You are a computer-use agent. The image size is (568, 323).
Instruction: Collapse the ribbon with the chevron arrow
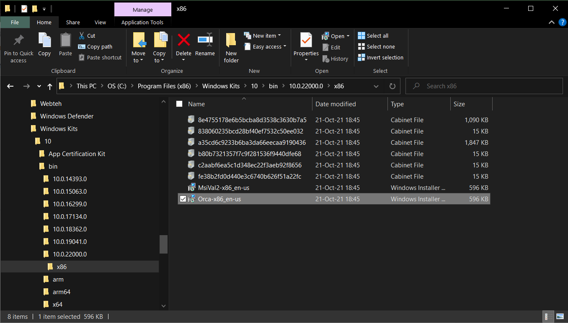[x=552, y=22]
